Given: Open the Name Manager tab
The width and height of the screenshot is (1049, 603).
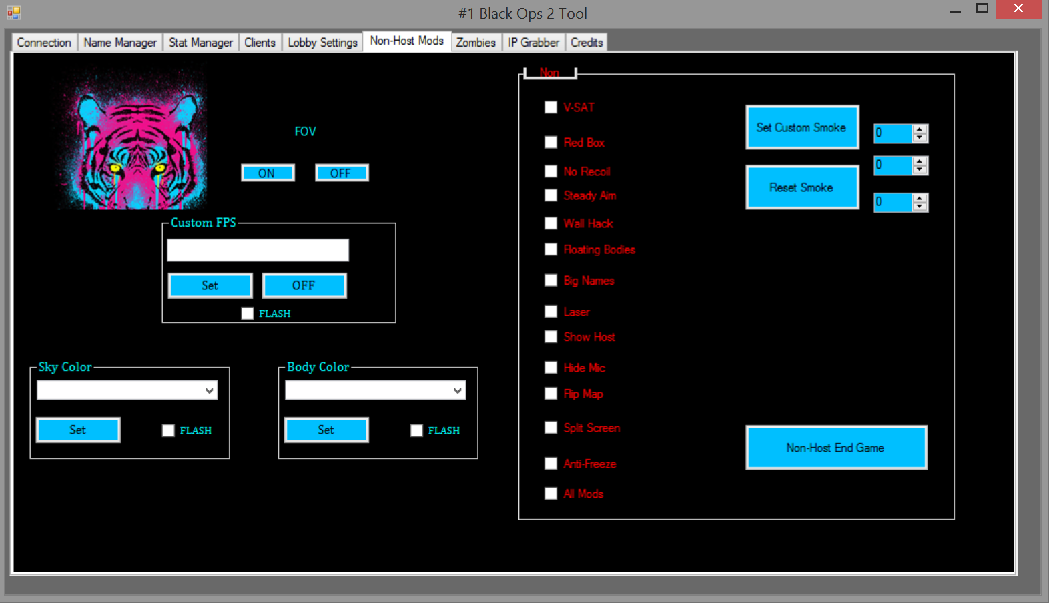Looking at the screenshot, I should coord(120,42).
